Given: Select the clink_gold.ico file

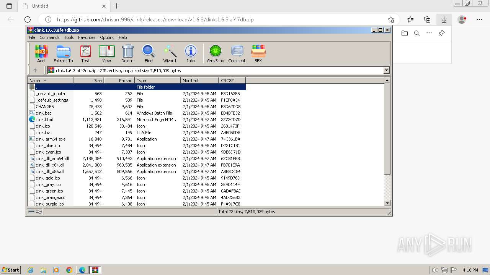Looking at the screenshot, I should point(47,178).
